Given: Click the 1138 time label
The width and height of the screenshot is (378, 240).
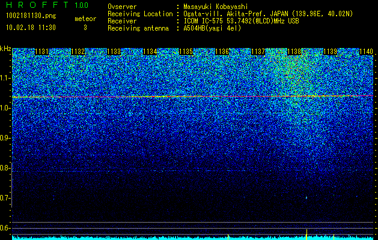Looking at the screenshot, I should (294, 52).
